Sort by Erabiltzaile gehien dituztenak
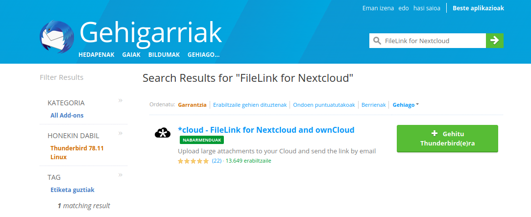This screenshot has height=217, width=531. point(249,105)
